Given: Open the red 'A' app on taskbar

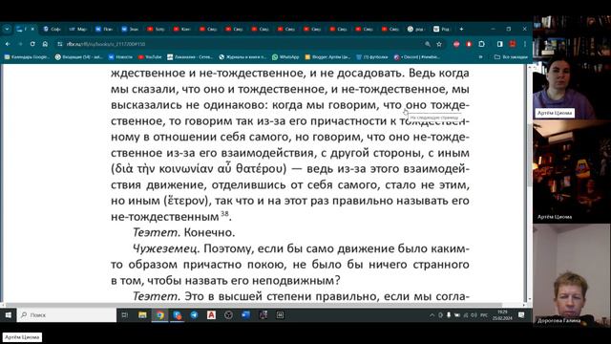Looking at the screenshot, I should (211, 315).
